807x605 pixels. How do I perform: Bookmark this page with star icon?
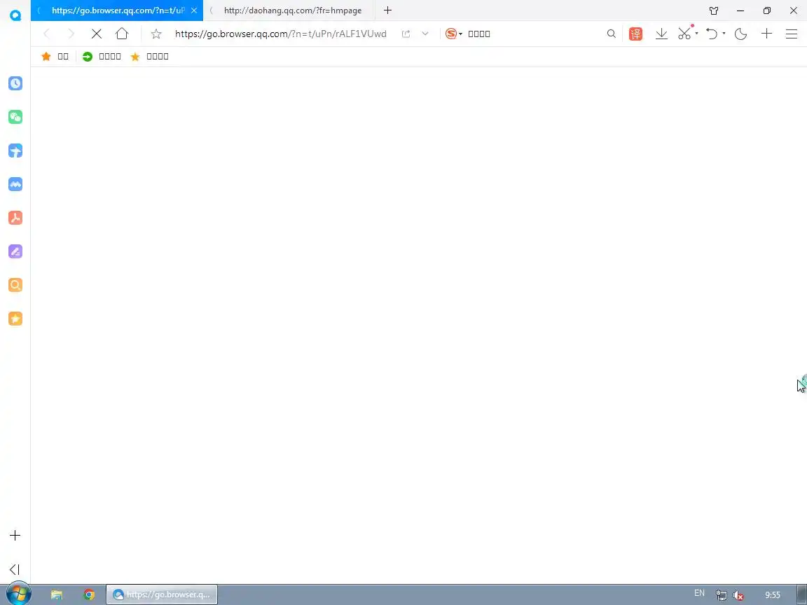(156, 34)
